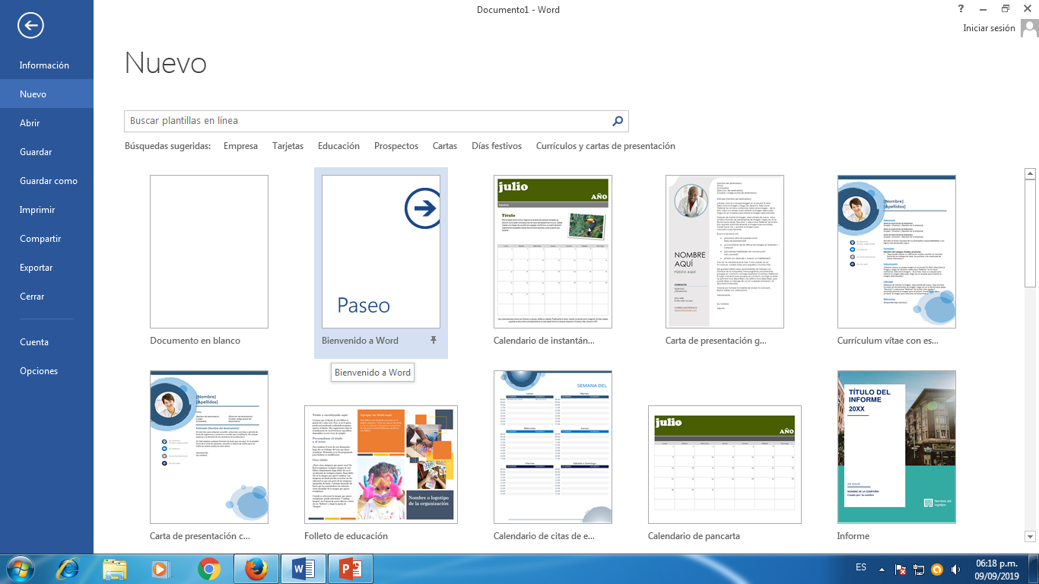Image resolution: width=1039 pixels, height=584 pixels.
Task: Click suggested search Cartas
Action: click(445, 146)
